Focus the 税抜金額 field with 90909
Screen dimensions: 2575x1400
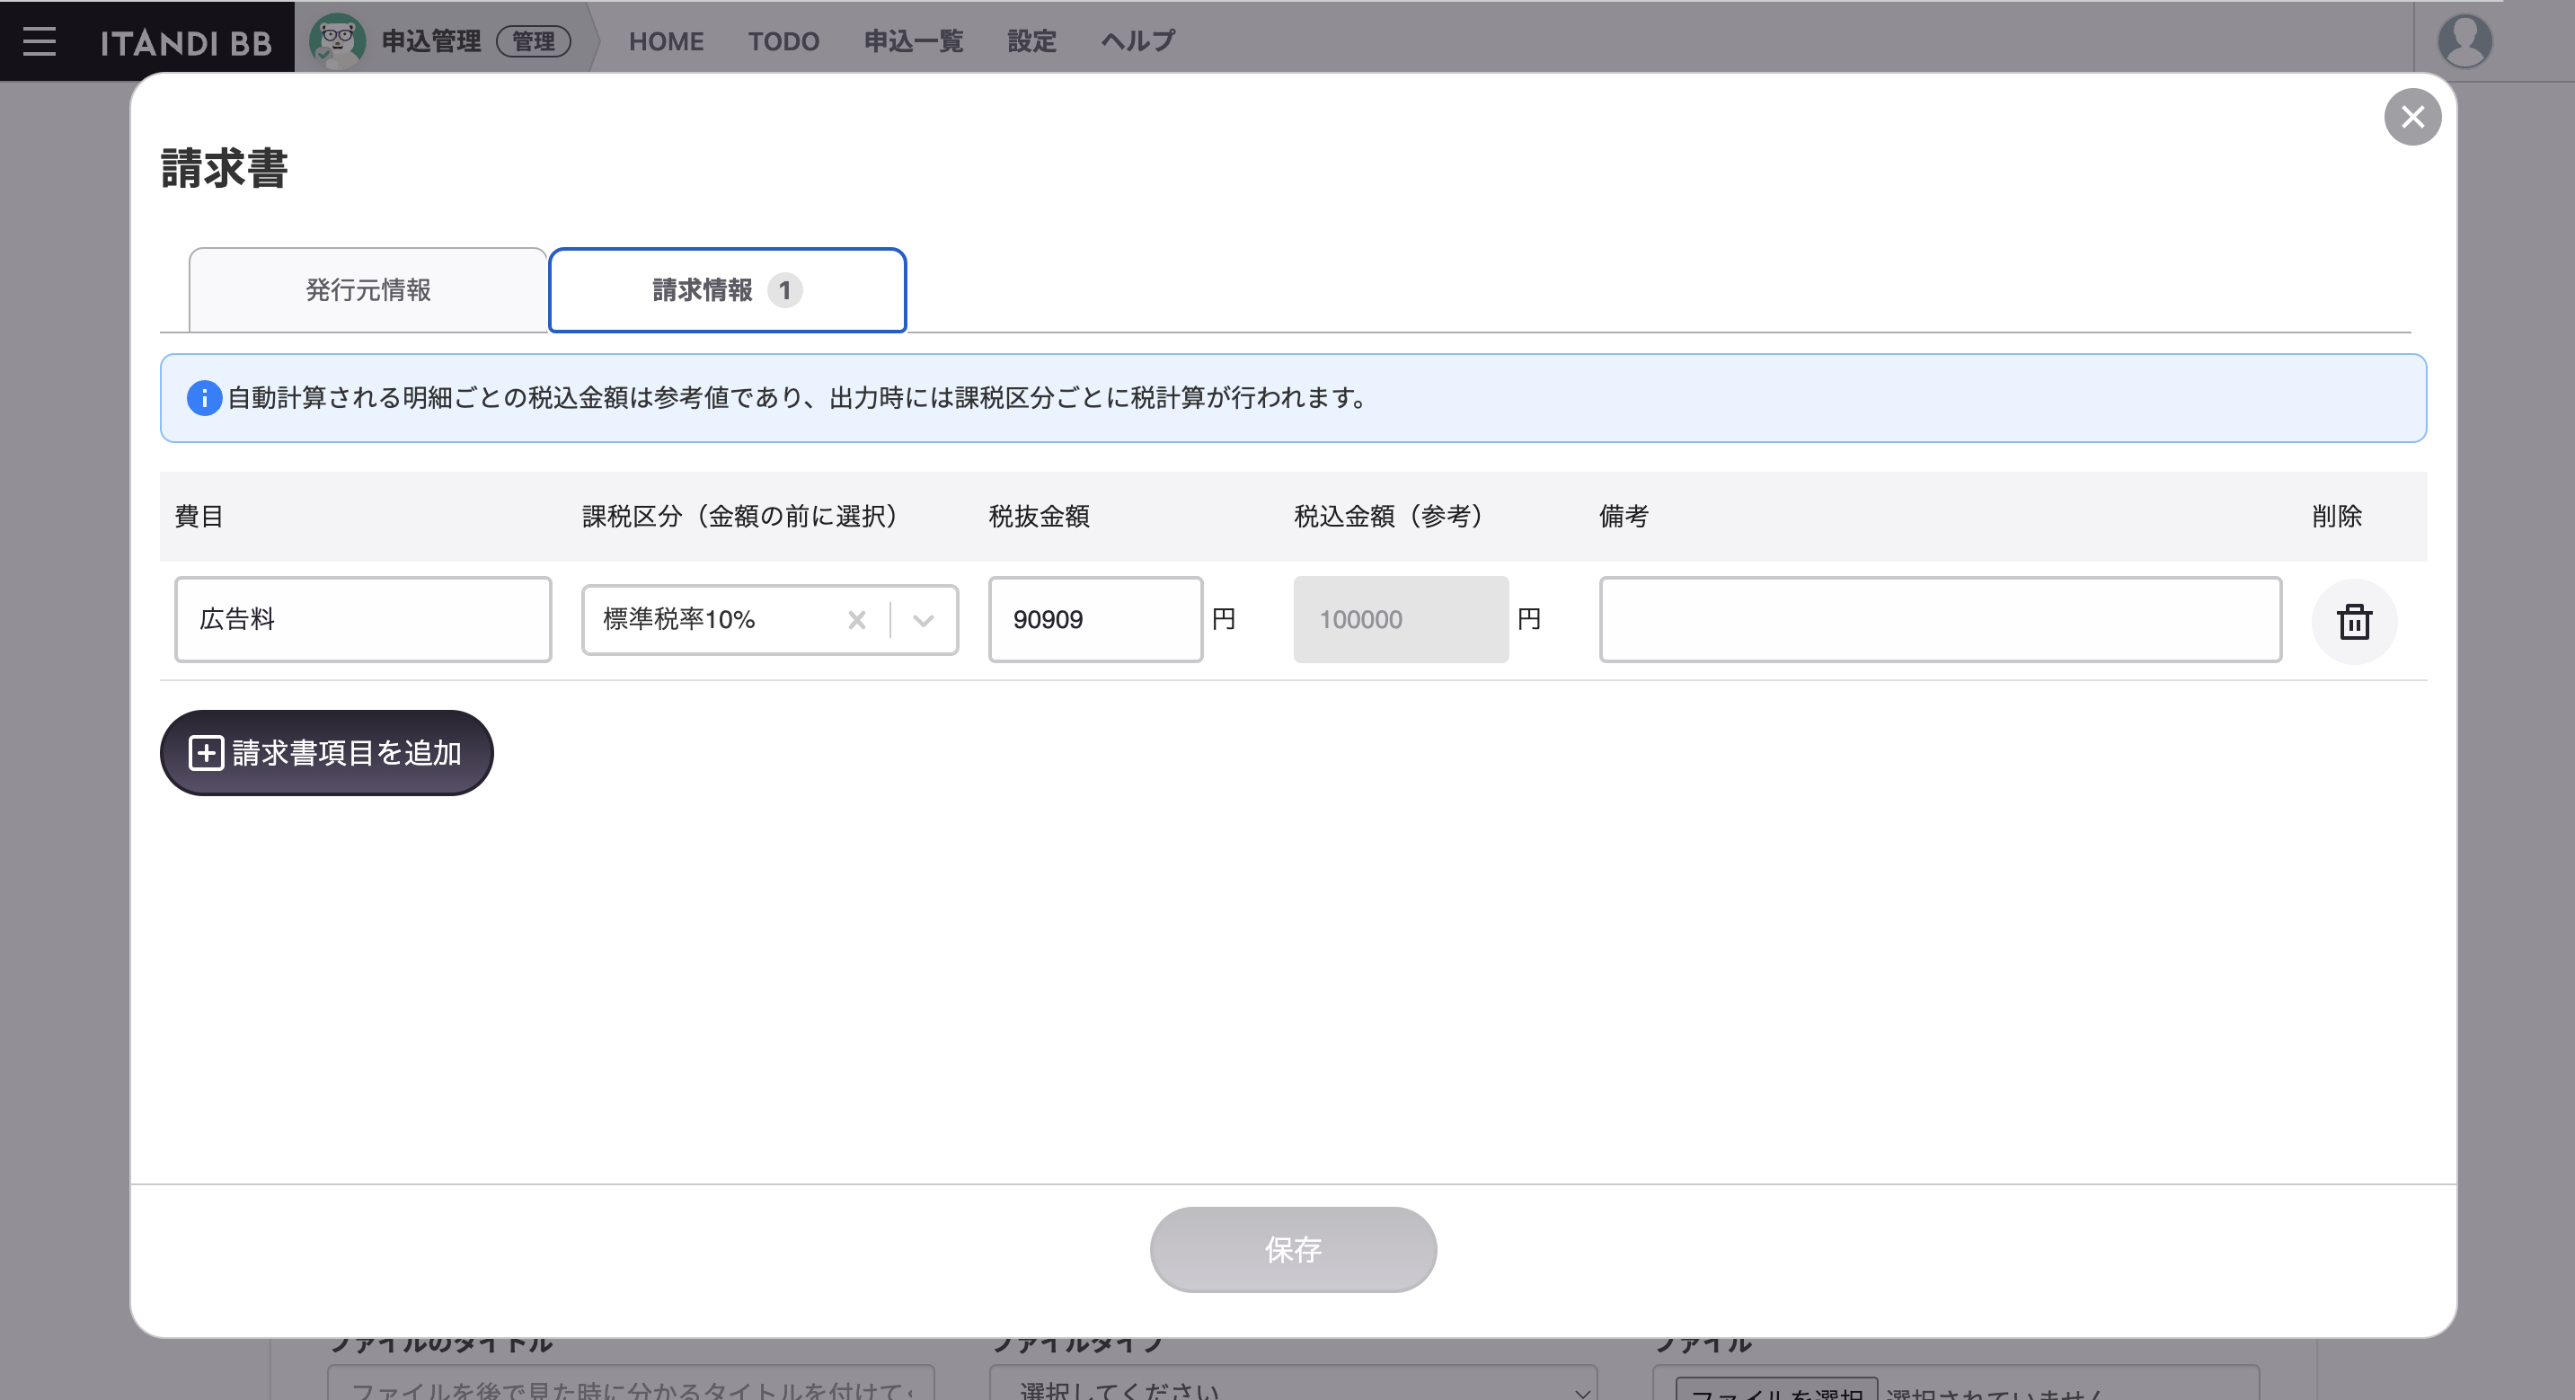pos(1095,619)
